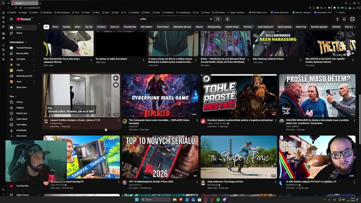This screenshot has width=361, height=203.
Task: Open the YouTube hamburger guide menu
Action: tap(11, 19)
